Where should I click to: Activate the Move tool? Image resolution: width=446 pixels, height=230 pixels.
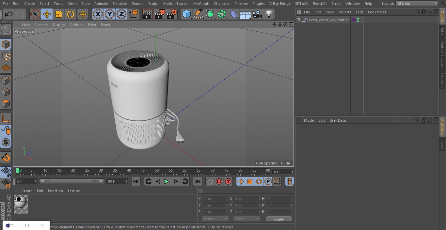[x=47, y=14]
